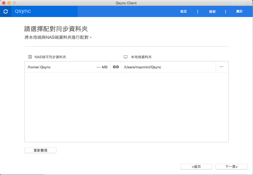253x175 pixels.
Task: Minimize the Qsync Client window
Action: (9, 3)
